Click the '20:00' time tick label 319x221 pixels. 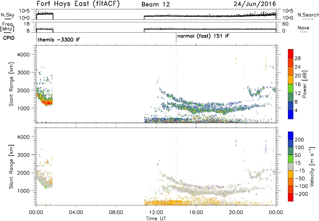[x=236, y=212]
